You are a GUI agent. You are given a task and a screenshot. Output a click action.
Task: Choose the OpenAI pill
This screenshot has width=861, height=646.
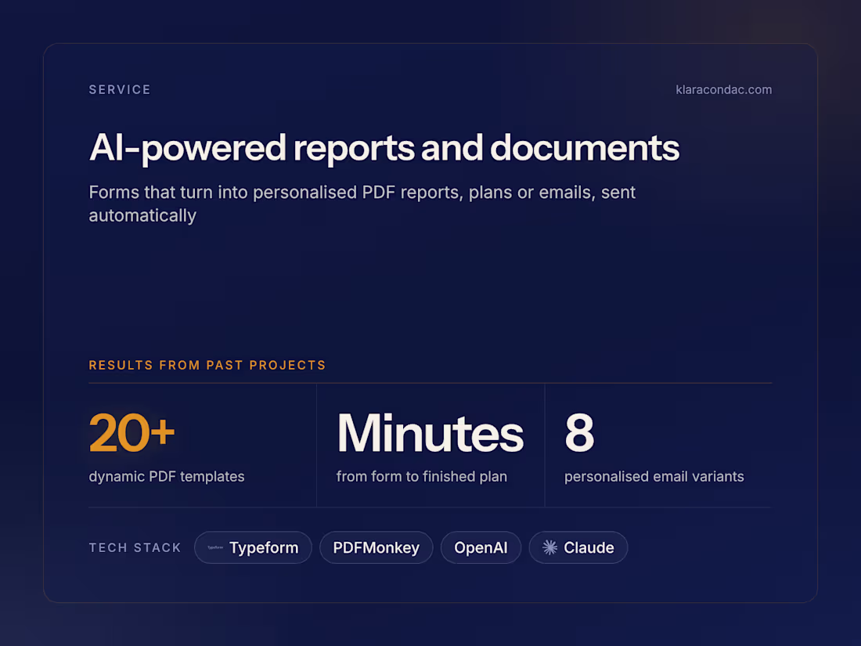point(481,547)
